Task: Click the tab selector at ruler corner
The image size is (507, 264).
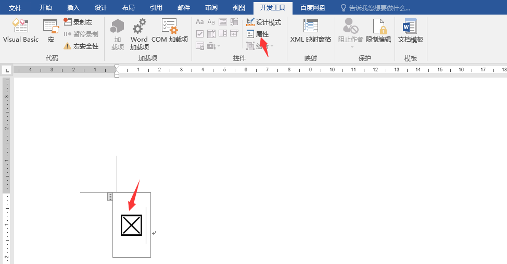Action: [6, 70]
